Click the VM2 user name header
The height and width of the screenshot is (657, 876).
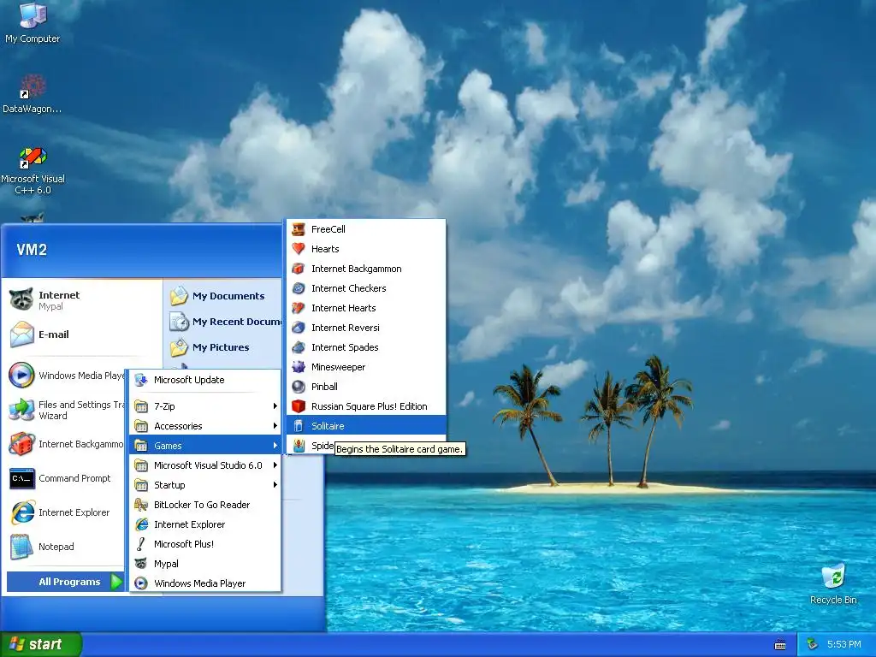click(32, 250)
